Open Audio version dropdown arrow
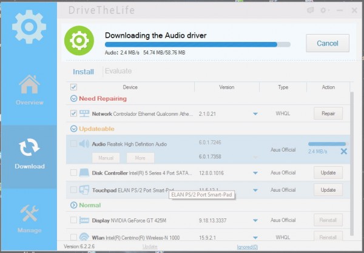Viewport: 364px width, 253px height. point(255,157)
